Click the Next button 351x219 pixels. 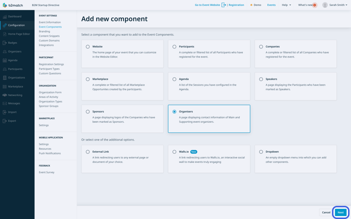click(x=340, y=212)
